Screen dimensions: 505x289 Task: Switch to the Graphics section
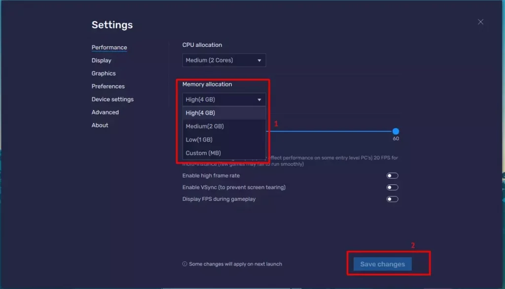(x=104, y=73)
